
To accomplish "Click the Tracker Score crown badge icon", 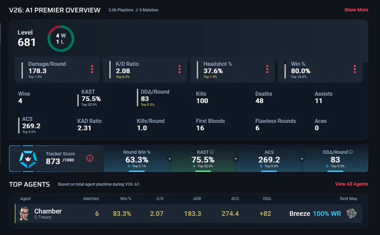I will tap(28, 159).
